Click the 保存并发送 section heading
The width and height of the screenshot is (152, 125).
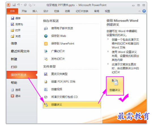click(51, 21)
